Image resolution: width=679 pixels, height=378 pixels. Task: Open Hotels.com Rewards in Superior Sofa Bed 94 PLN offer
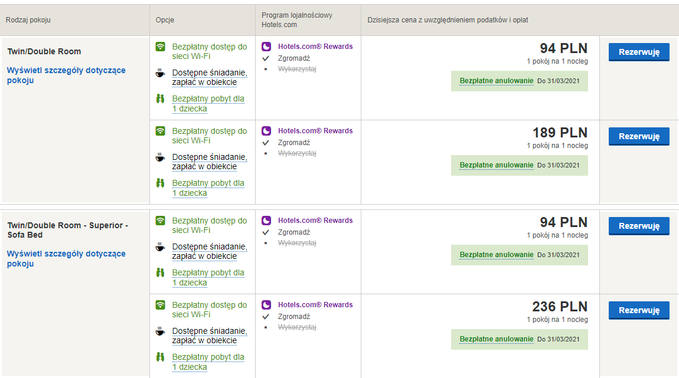click(315, 220)
